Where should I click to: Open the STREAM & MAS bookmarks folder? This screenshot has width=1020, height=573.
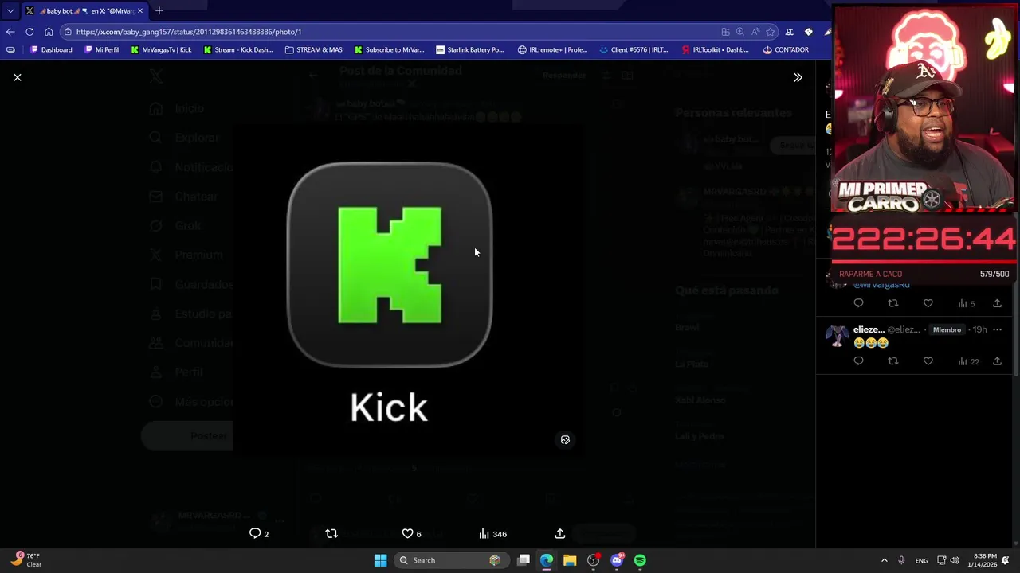313,49
